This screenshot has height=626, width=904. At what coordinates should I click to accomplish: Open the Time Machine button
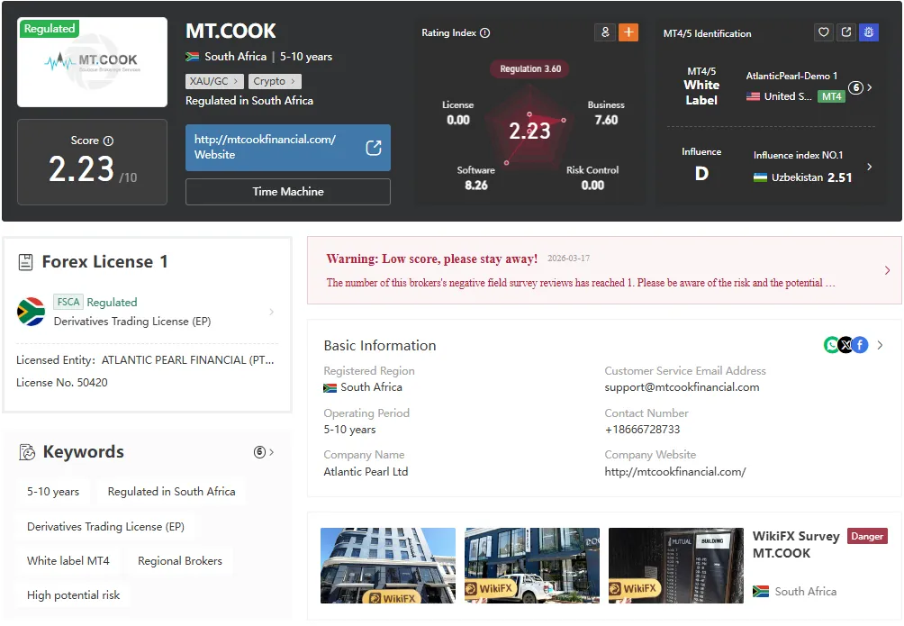tap(288, 192)
